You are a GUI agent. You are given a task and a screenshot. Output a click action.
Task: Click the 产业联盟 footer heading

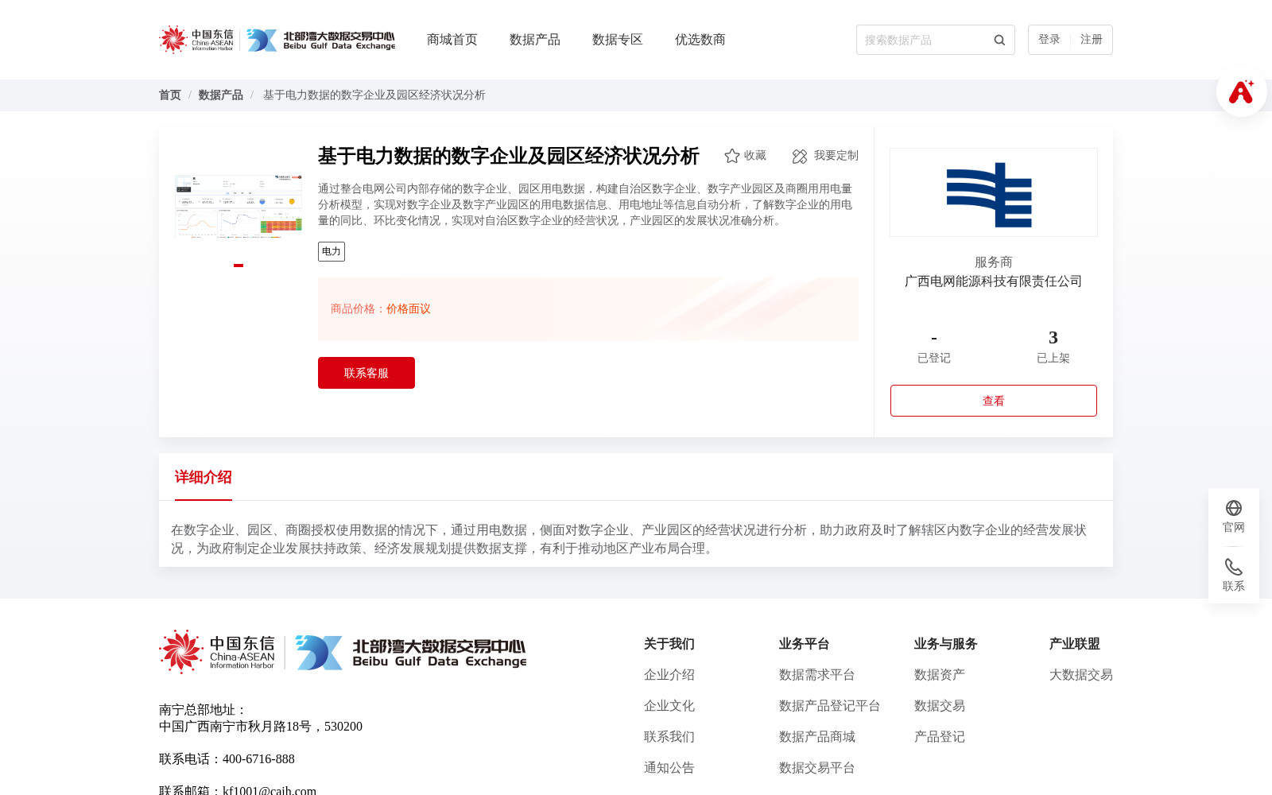coord(1075,644)
